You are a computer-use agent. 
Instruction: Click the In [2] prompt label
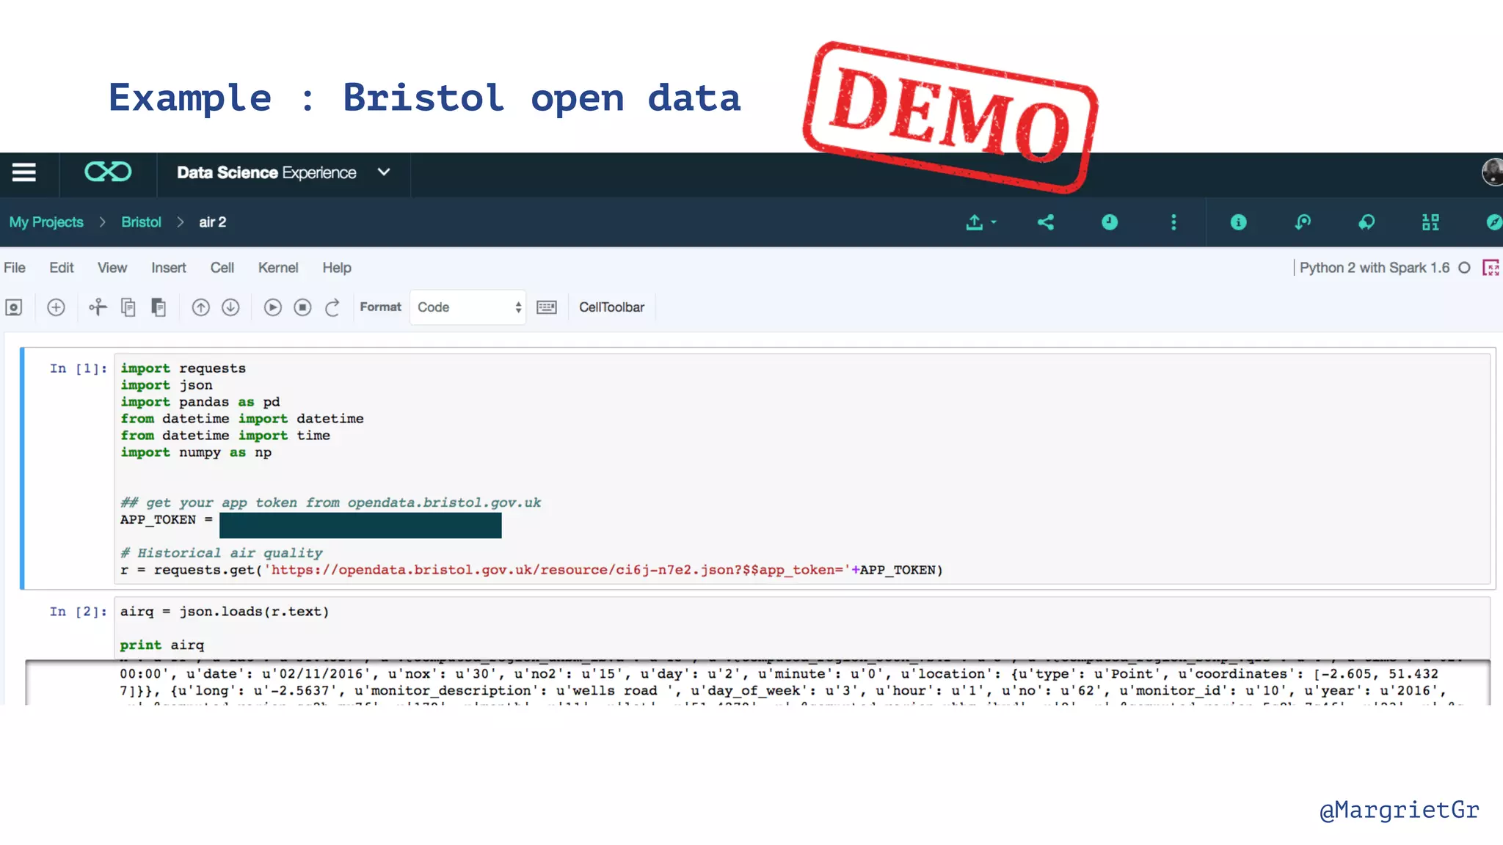(x=79, y=612)
